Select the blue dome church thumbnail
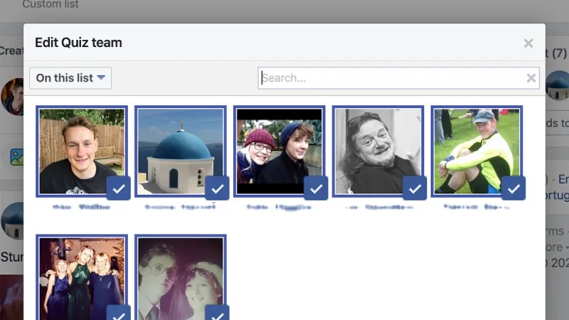Image resolution: width=569 pixels, height=320 pixels. (181, 151)
